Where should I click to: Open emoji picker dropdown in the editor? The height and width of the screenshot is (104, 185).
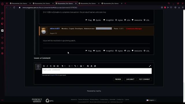click(70, 66)
